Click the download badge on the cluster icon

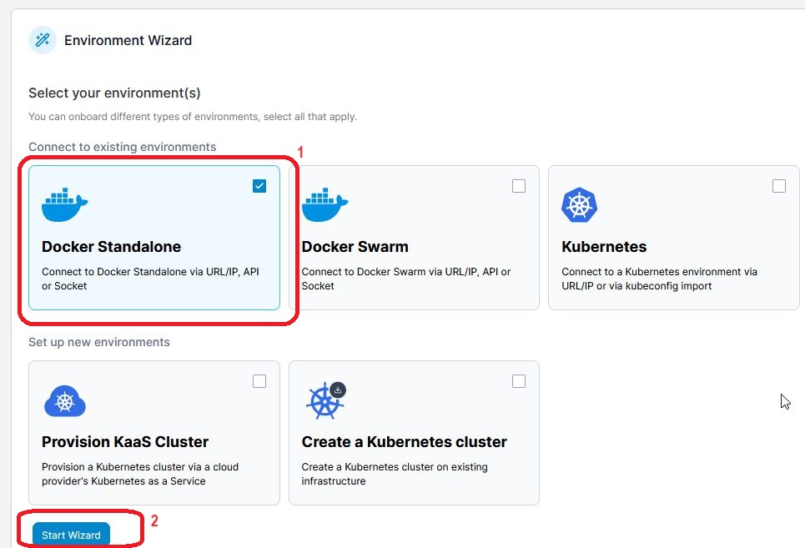coord(338,390)
